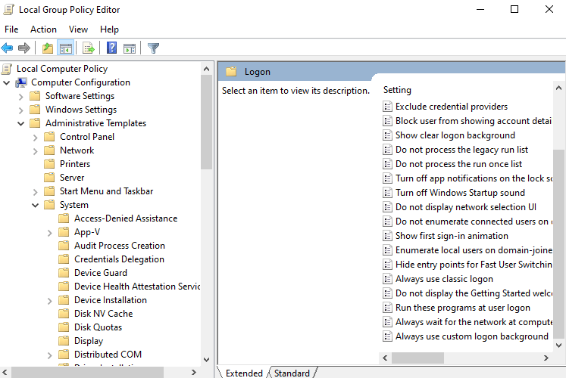Expand the App-V node
Viewport: 566px width, 378px height.
[50, 234]
